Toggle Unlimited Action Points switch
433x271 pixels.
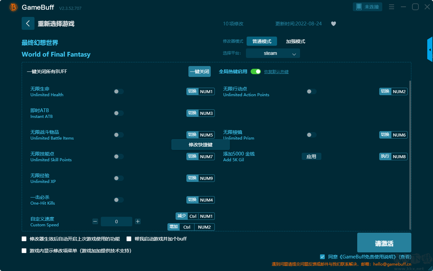(x=312, y=91)
